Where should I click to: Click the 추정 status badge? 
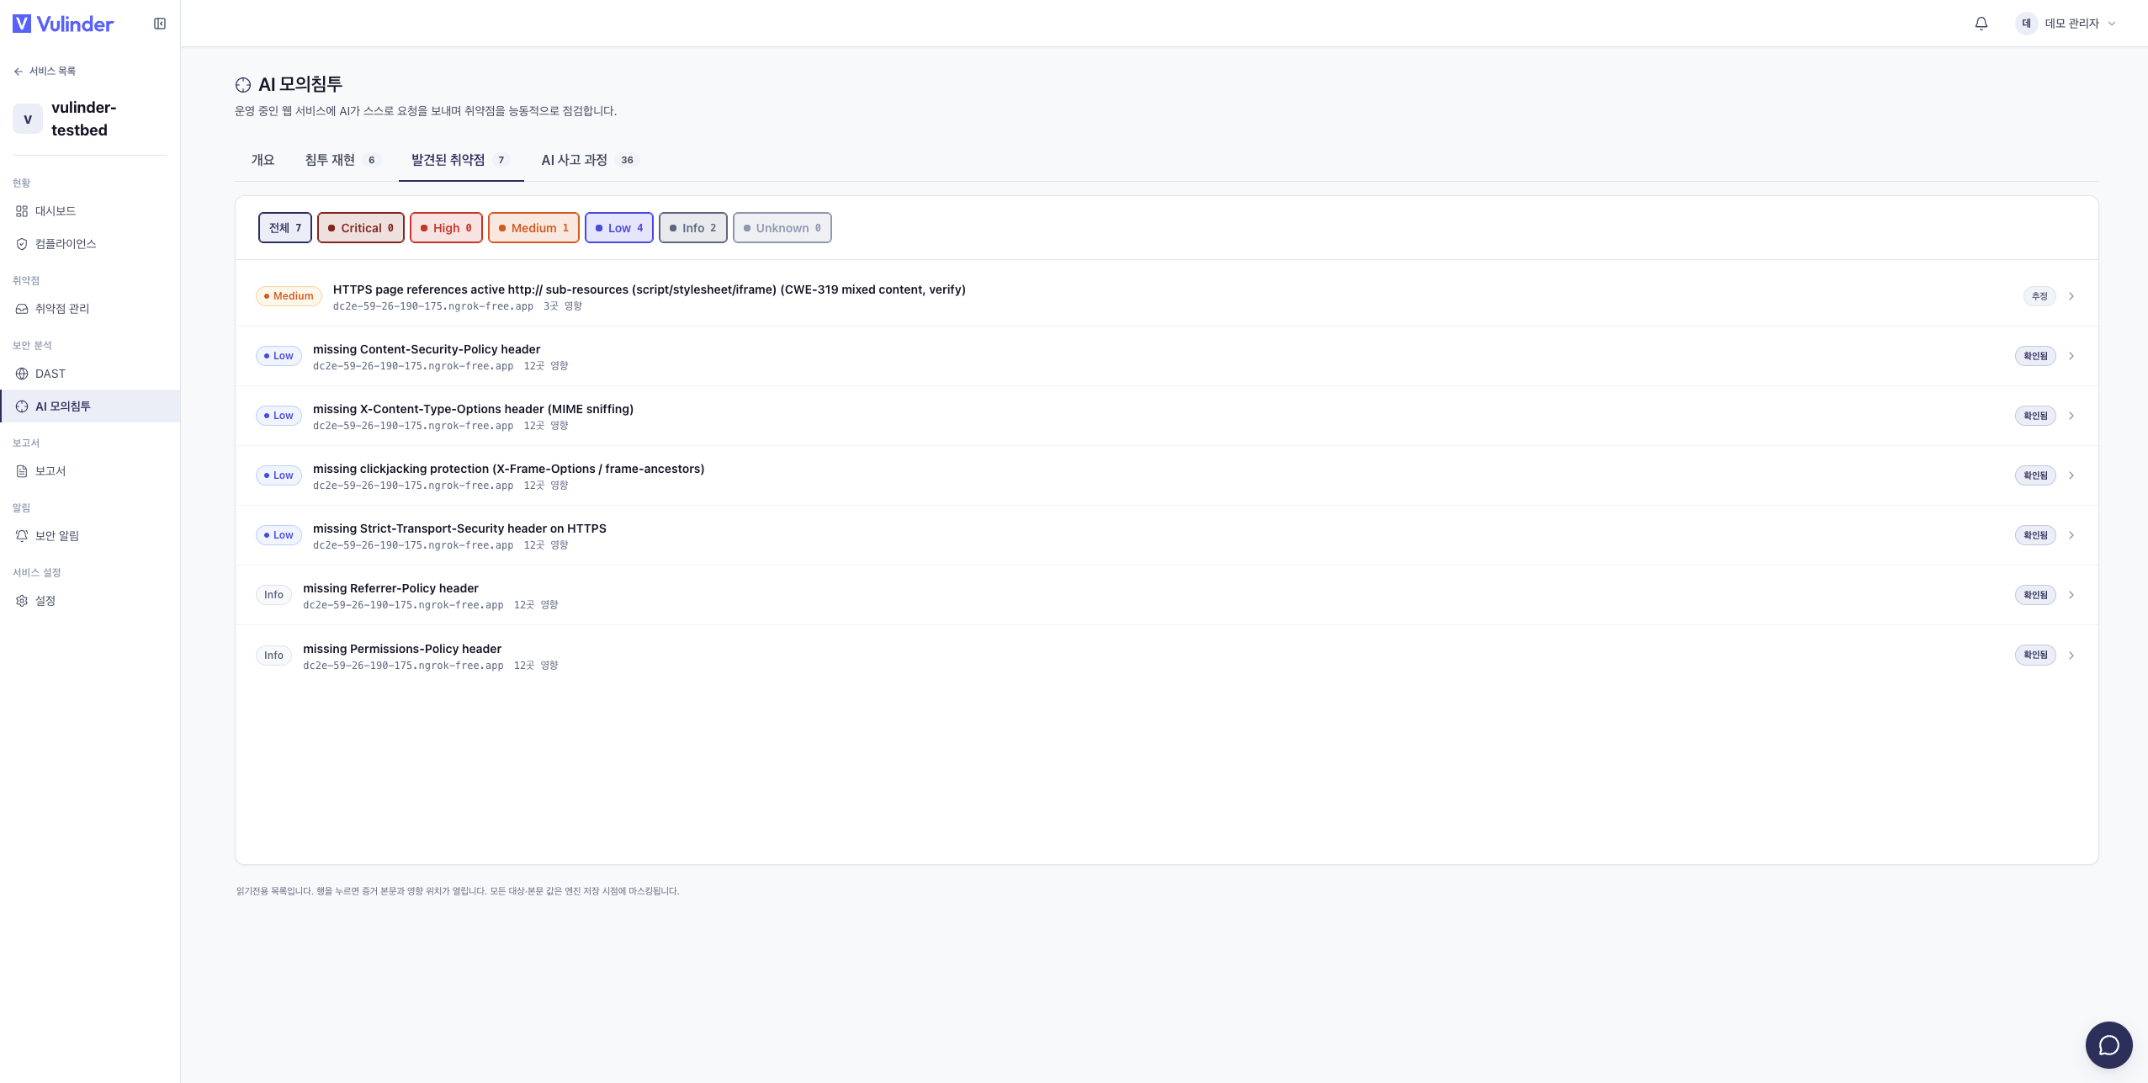pos(2039,296)
